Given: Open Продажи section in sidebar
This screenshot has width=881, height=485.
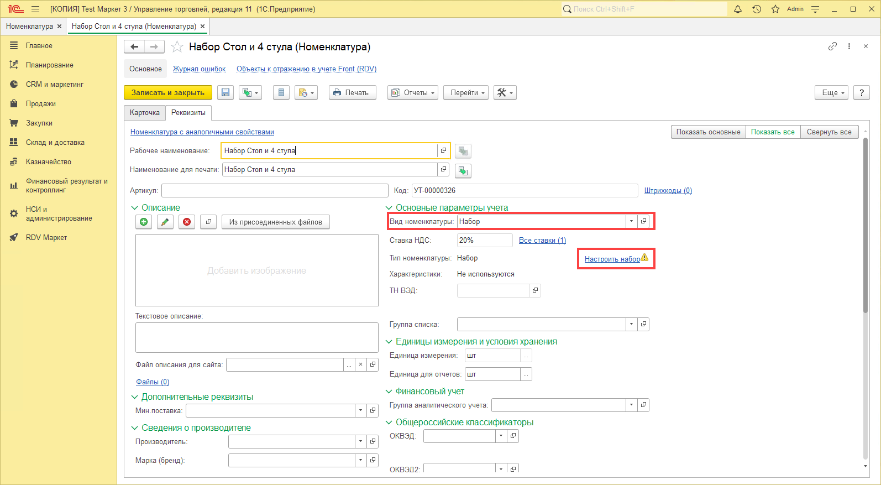Looking at the screenshot, I should click(40, 104).
